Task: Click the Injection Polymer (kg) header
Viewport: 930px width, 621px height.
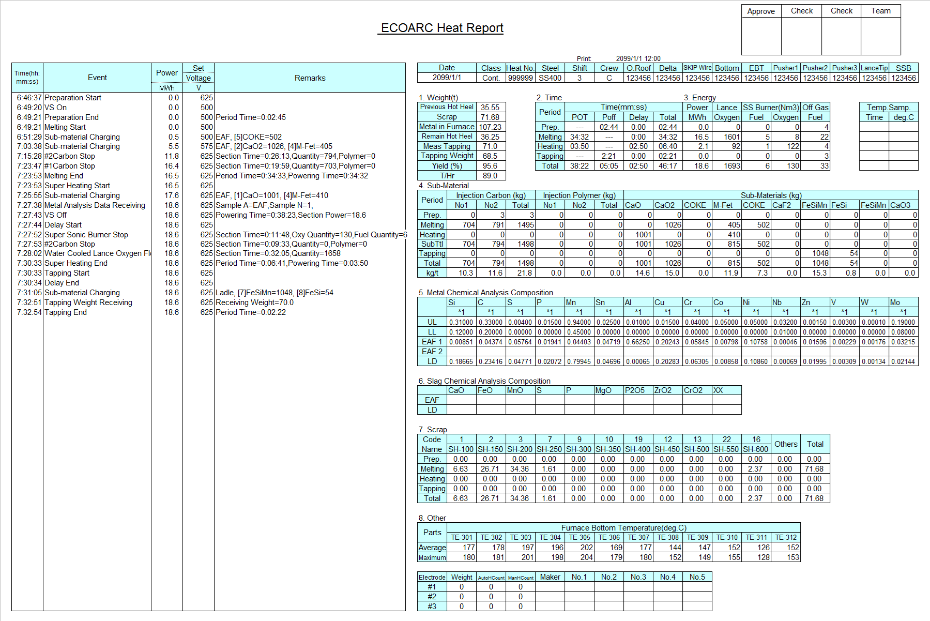Action: pyautogui.click(x=580, y=195)
